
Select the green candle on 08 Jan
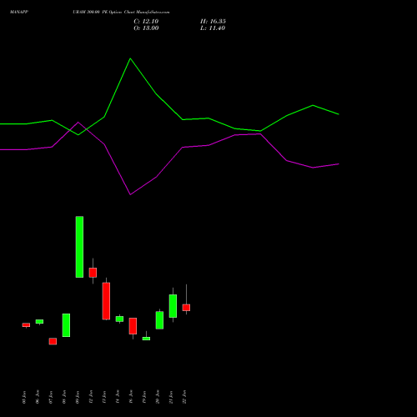pyautogui.click(x=66, y=325)
